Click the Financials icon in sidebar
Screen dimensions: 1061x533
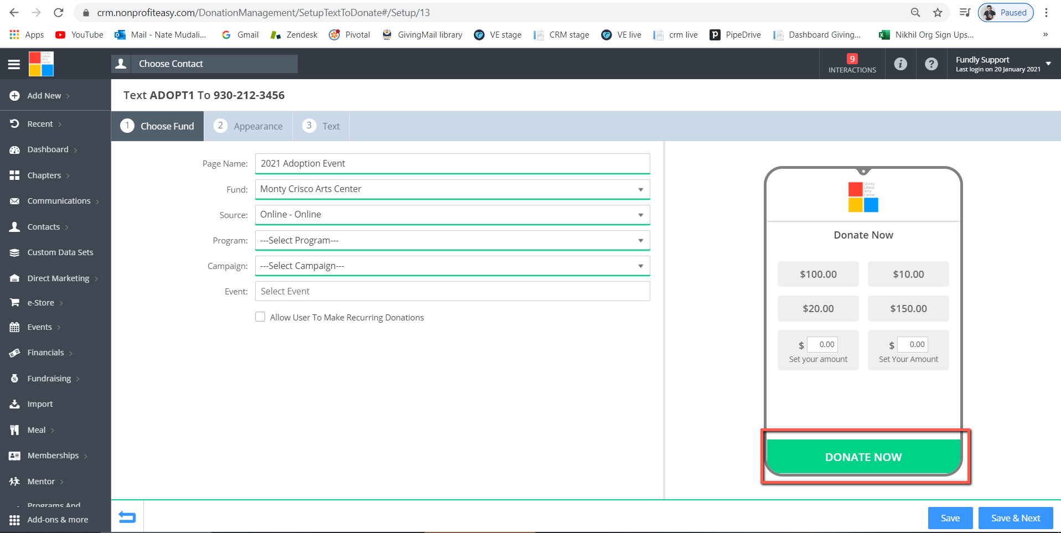[x=14, y=353]
